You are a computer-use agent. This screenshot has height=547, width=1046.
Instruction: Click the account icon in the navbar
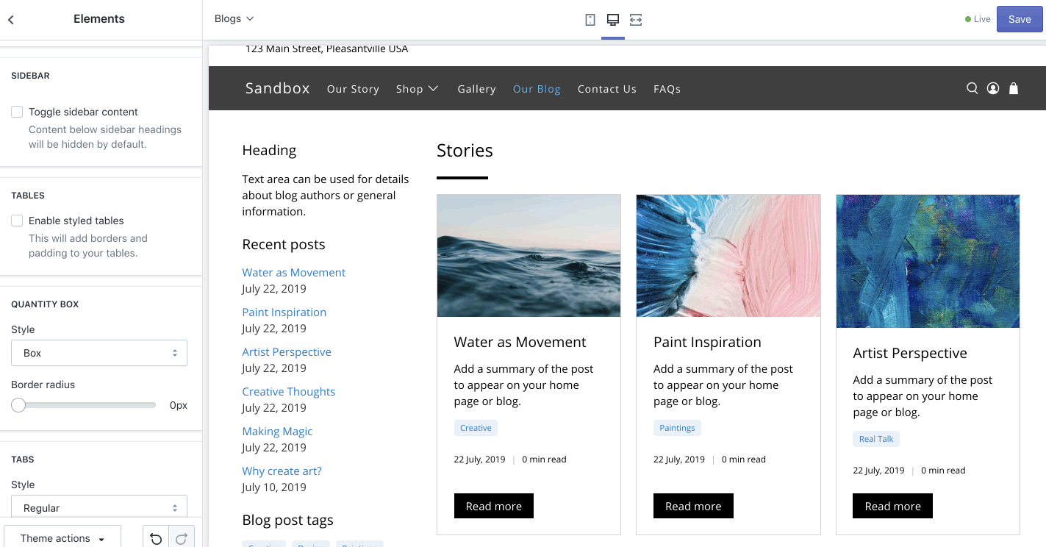pos(992,88)
